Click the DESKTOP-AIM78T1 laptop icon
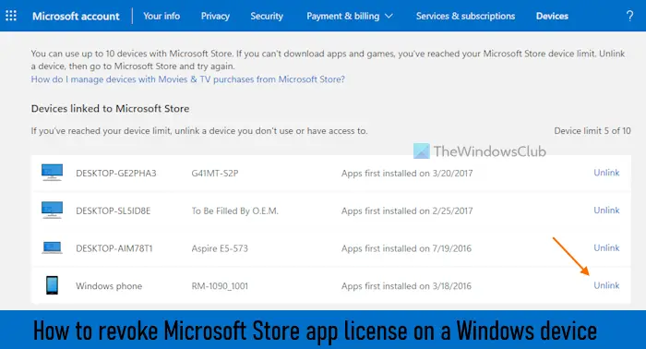Viewport: 646px width, 349px height. coord(52,248)
